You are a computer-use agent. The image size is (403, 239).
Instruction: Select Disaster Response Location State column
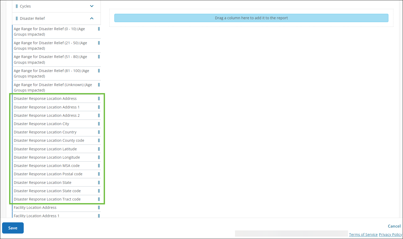[x=57, y=183]
